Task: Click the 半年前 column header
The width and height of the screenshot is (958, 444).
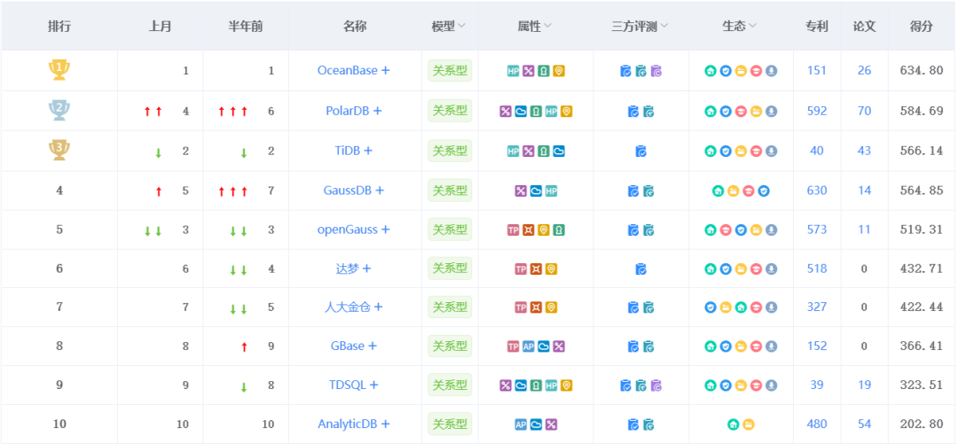Action: click(246, 27)
